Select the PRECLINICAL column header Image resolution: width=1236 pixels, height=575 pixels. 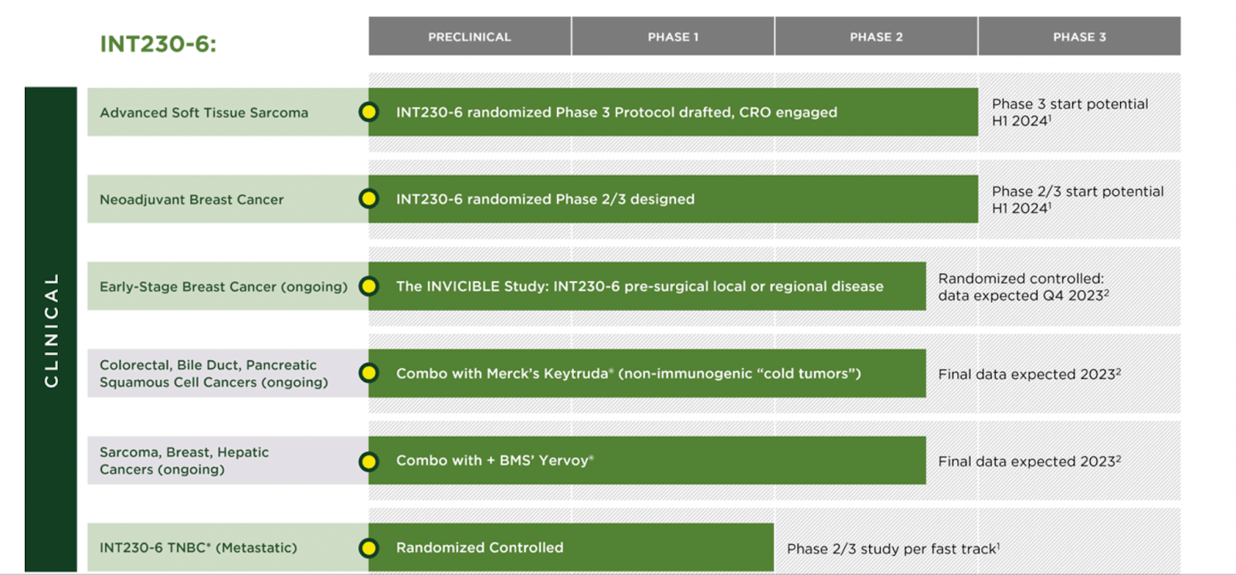pyautogui.click(x=470, y=36)
